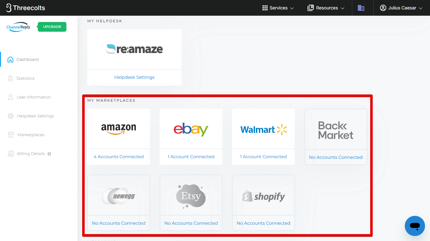Click the Resources bookmark icon
This screenshot has height=241, width=430.
coord(311,8)
